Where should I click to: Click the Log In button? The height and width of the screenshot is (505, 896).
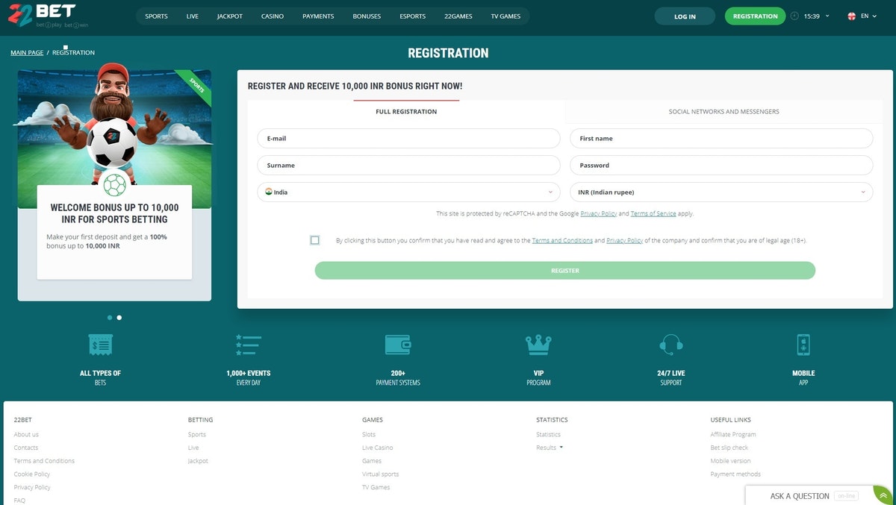pos(685,16)
